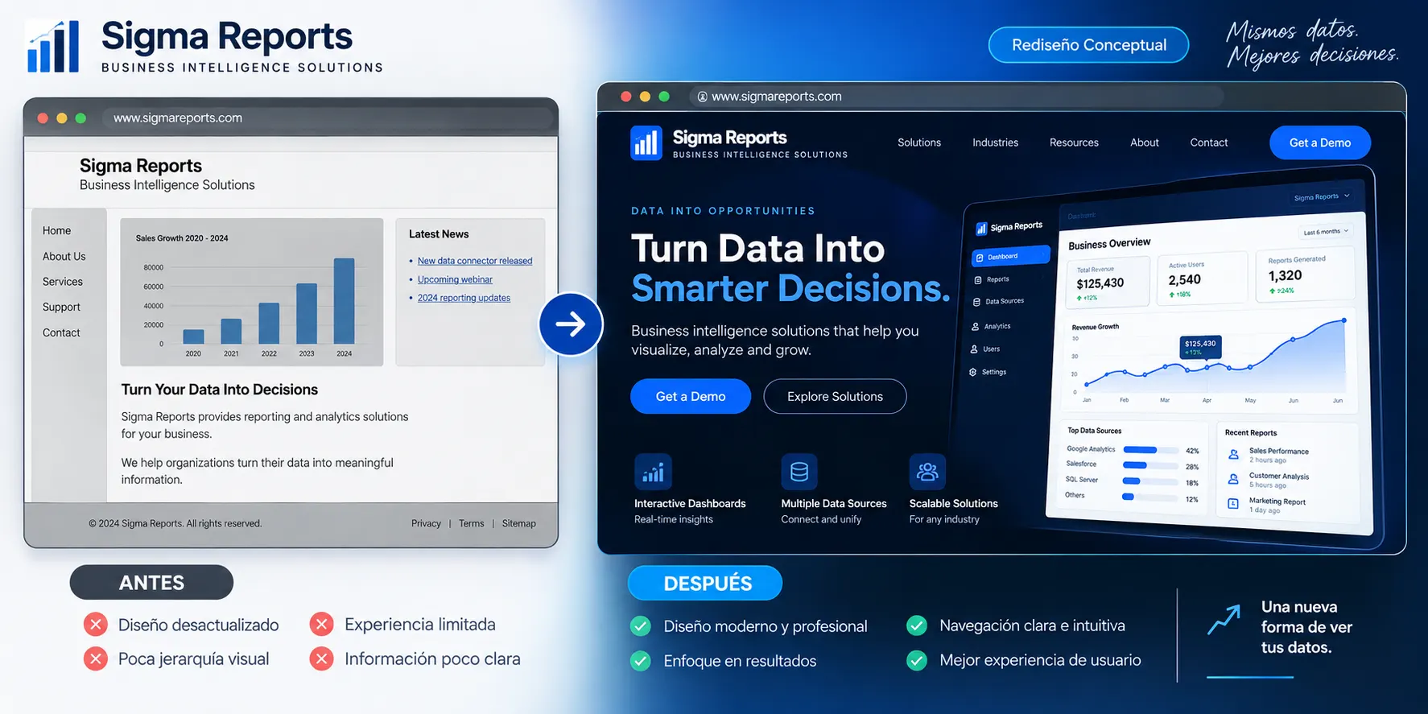Open About Us in the old site sidebar
This screenshot has height=714, width=1428.
pos(64,256)
